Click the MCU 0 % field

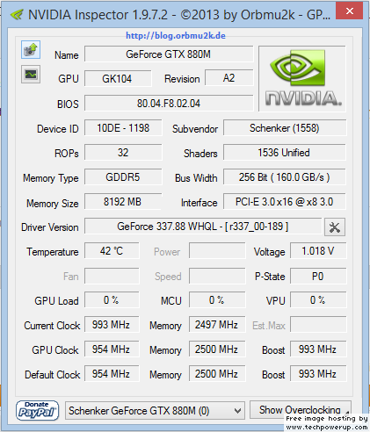217,300
